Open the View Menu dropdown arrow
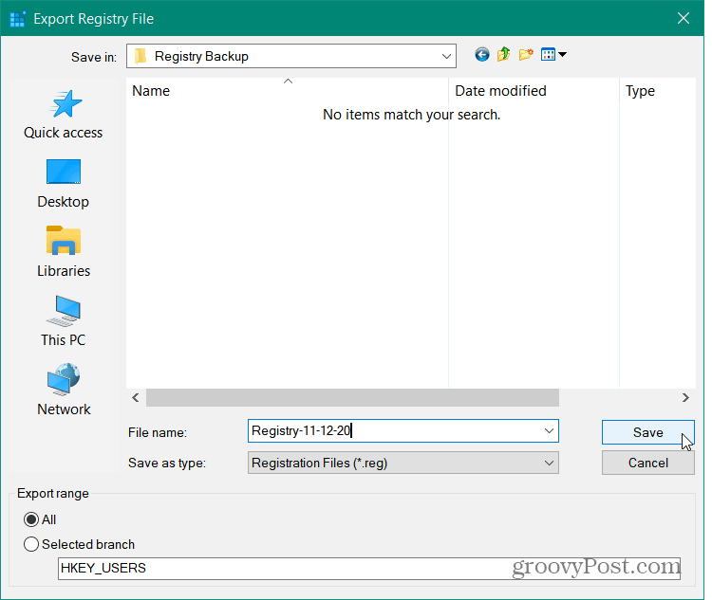The width and height of the screenshot is (712, 600). coord(563,55)
